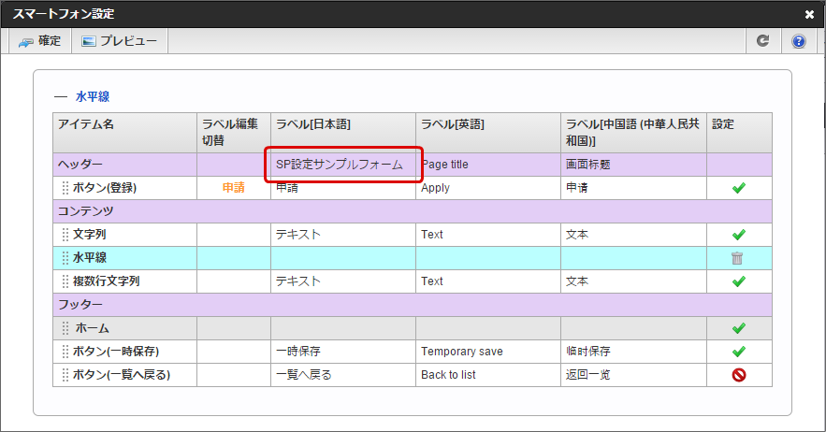Toggle green checkmark for 複数行文字列 row

tap(739, 281)
